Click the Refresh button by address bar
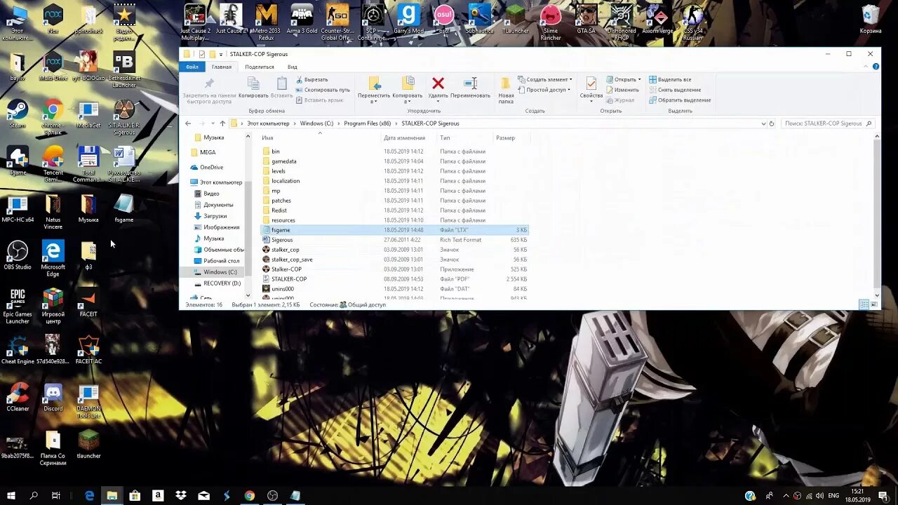Screen dimensions: 898x505 [772, 123]
